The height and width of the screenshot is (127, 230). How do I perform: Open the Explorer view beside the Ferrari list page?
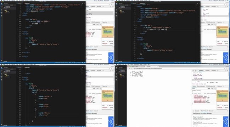(x=117, y=68)
